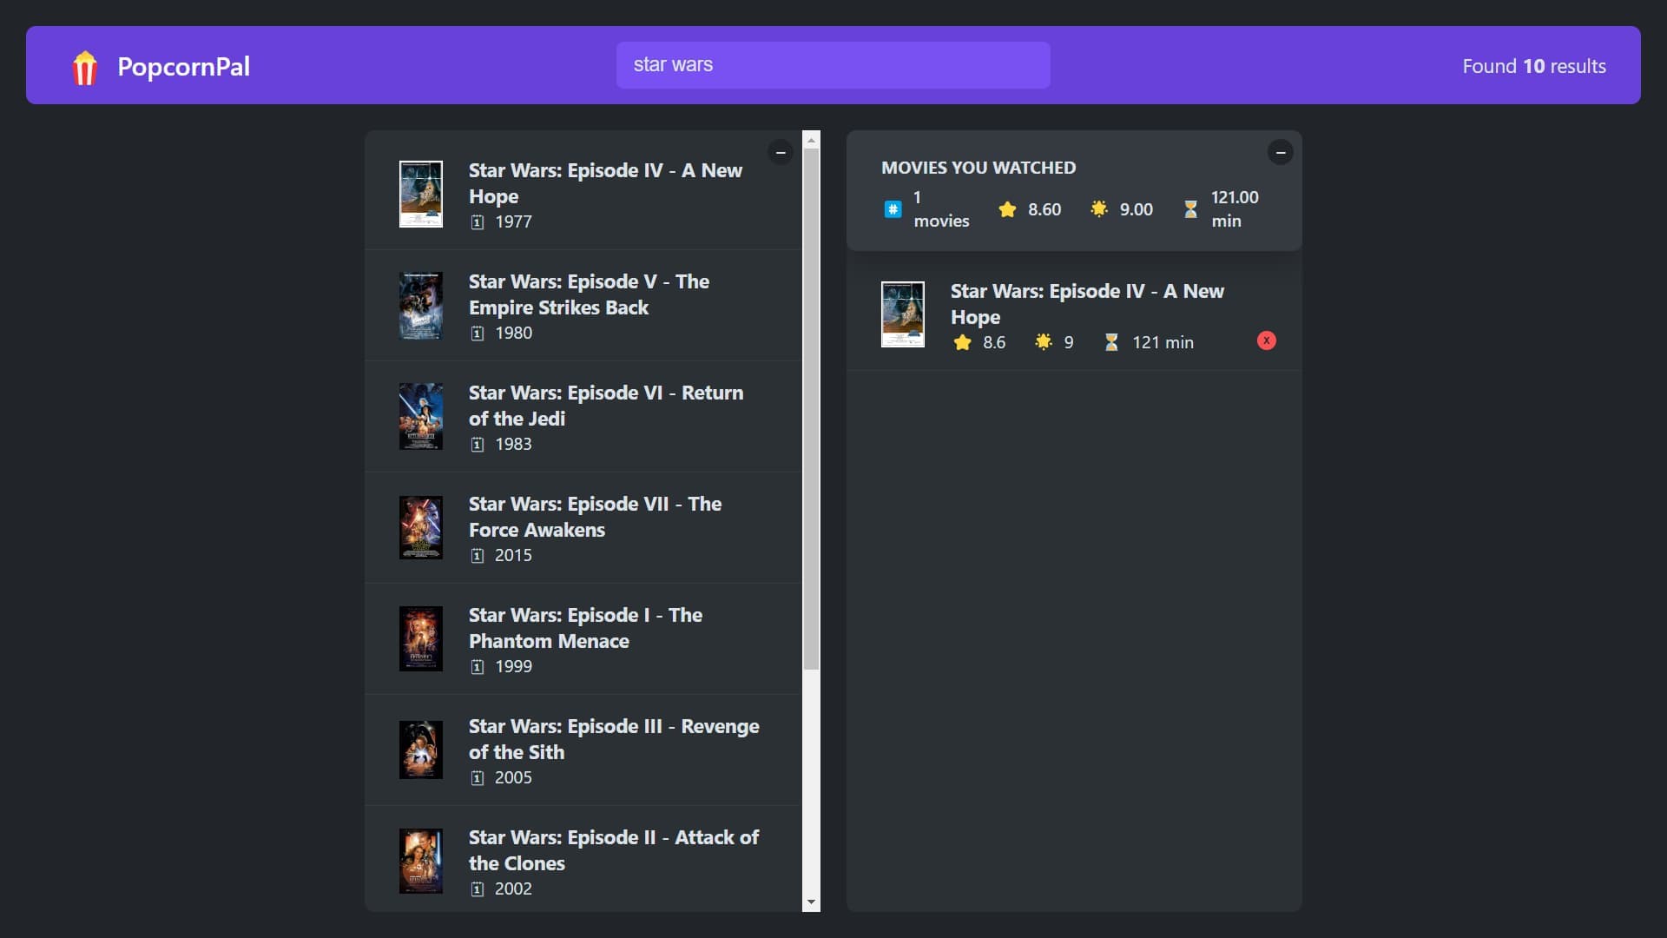Select Star Wars: Episode II - Attack of the Clones
Image resolution: width=1667 pixels, height=938 pixels.
coord(614,850)
